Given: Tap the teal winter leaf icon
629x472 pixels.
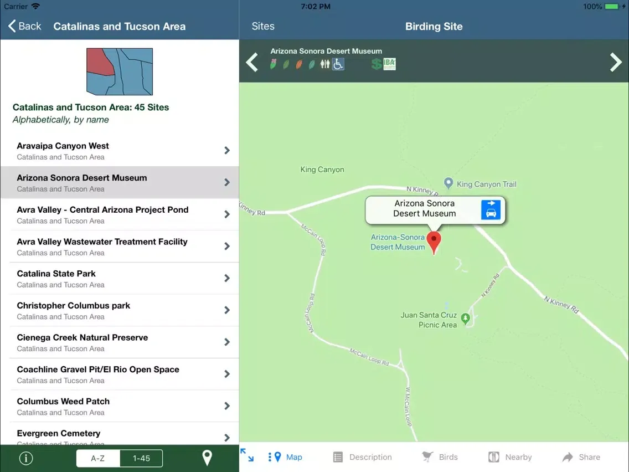Looking at the screenshot, I should pos(312,64).
